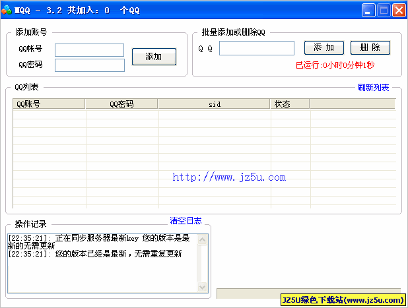Screen dimensions: 408x308
Task: Minimize the MQQ window
Action: pyautogui.click(x=368, y=11)
